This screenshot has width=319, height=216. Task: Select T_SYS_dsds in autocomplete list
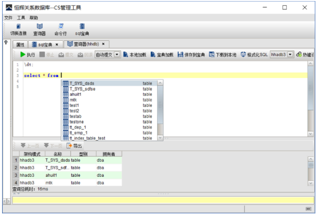click(x=110, y=83)
